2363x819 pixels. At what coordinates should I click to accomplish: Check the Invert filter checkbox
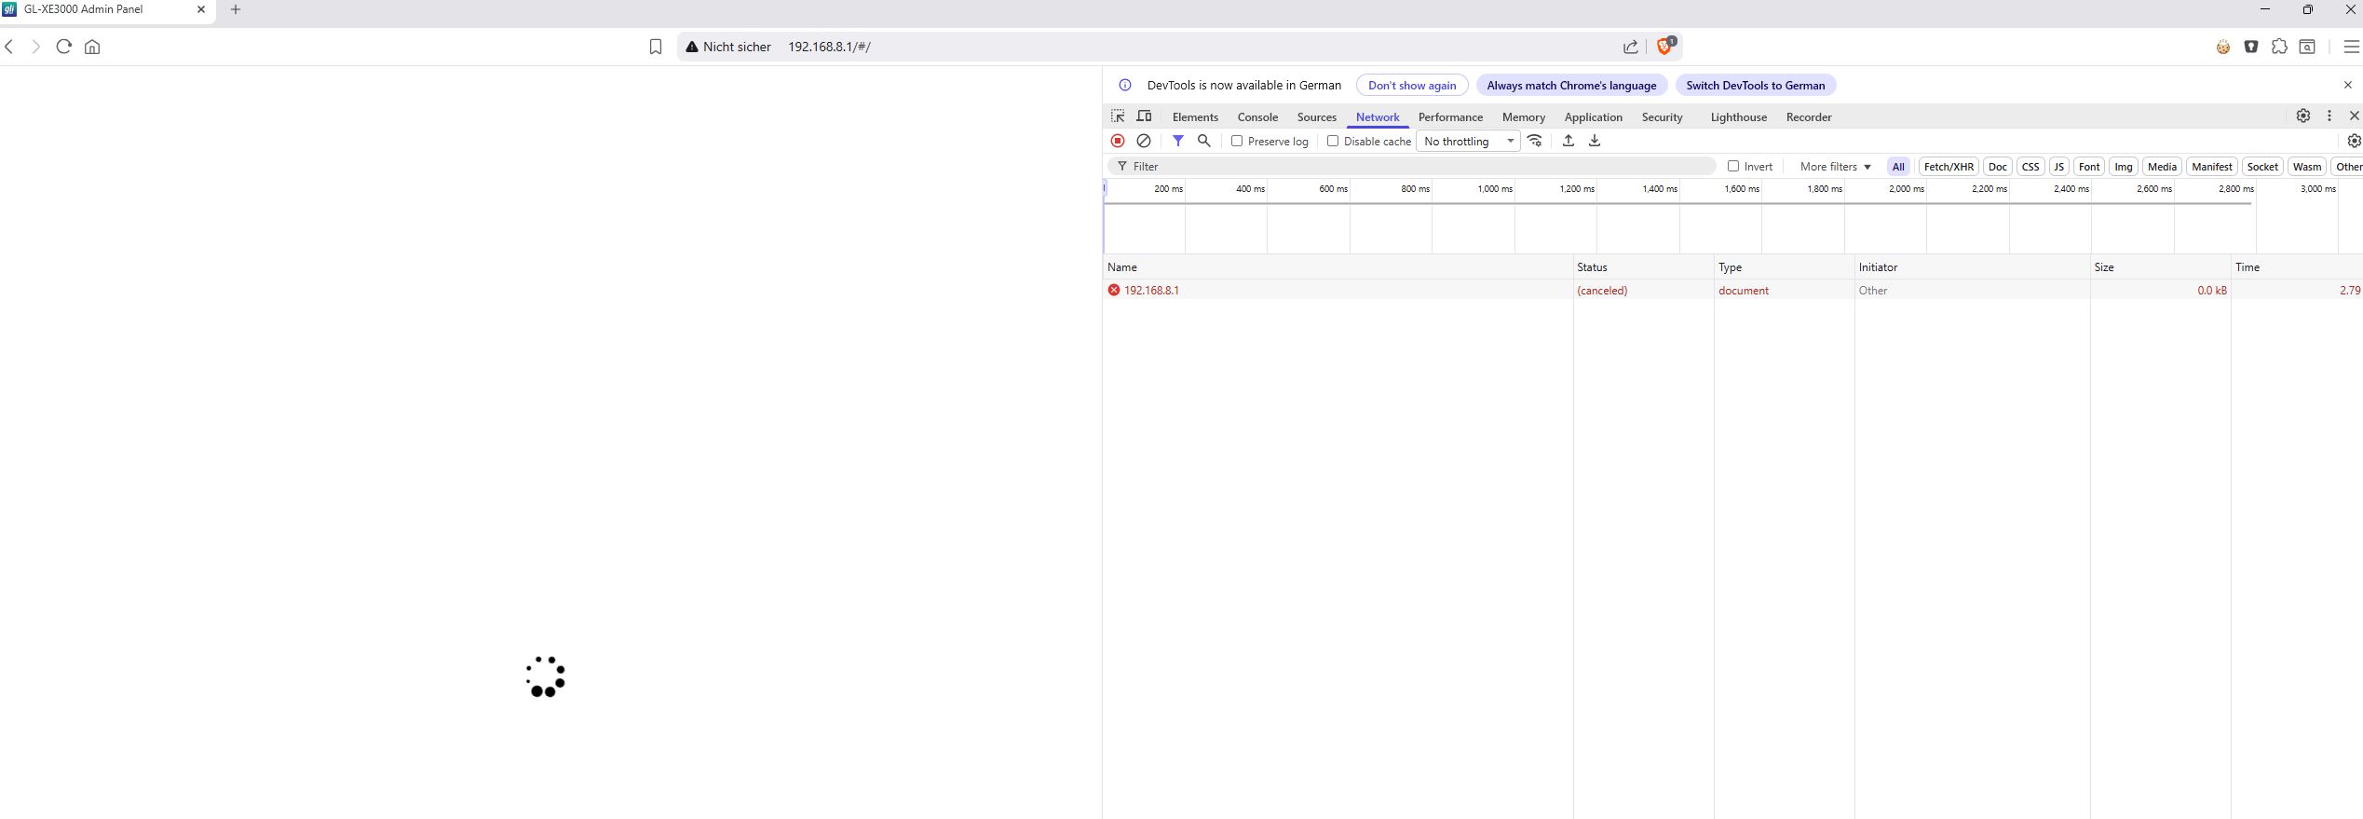coord(1733,166)
